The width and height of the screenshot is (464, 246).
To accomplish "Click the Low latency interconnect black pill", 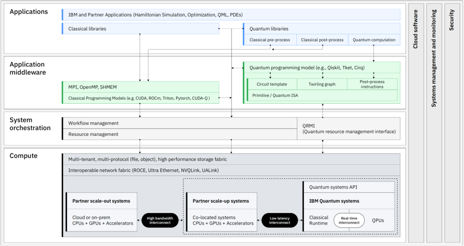I will 280,220.
